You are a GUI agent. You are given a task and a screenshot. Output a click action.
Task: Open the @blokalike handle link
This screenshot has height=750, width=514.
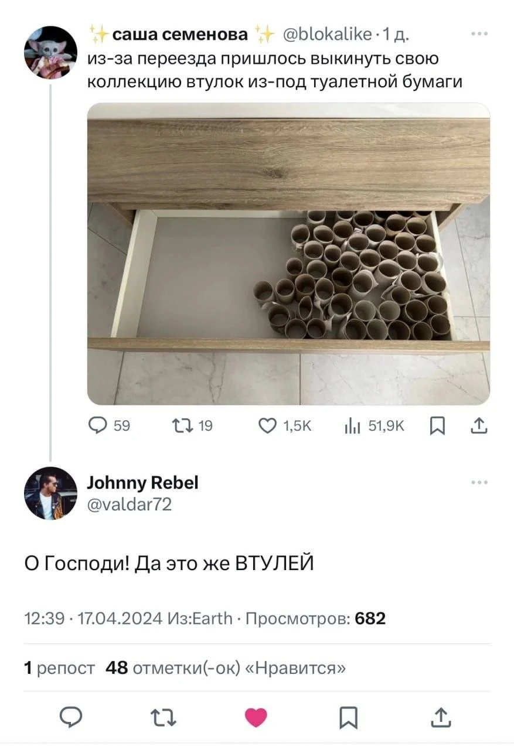tap(327, 35)
